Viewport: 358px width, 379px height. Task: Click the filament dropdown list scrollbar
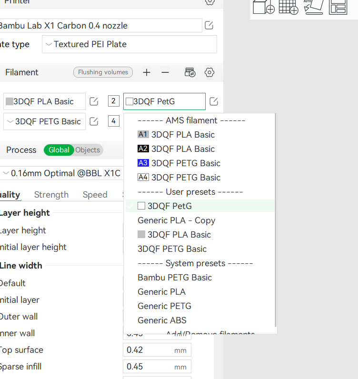pos(276,220)
